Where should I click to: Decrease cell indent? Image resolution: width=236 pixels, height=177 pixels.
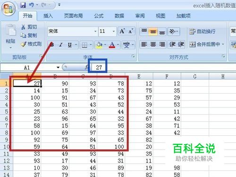tap(172, 44)
